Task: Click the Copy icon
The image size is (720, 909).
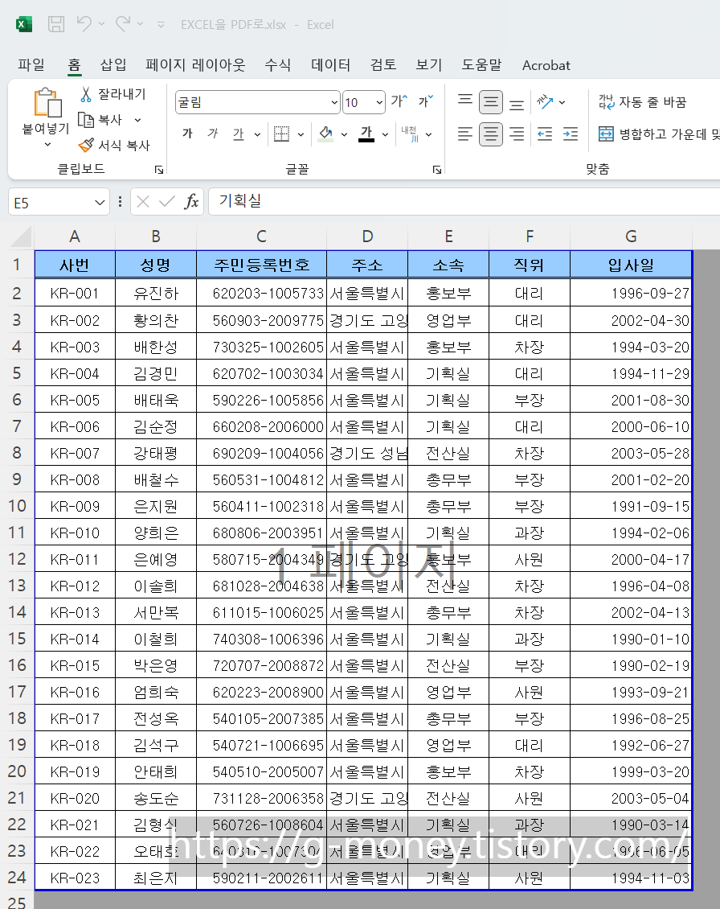Action: (86, 120)
